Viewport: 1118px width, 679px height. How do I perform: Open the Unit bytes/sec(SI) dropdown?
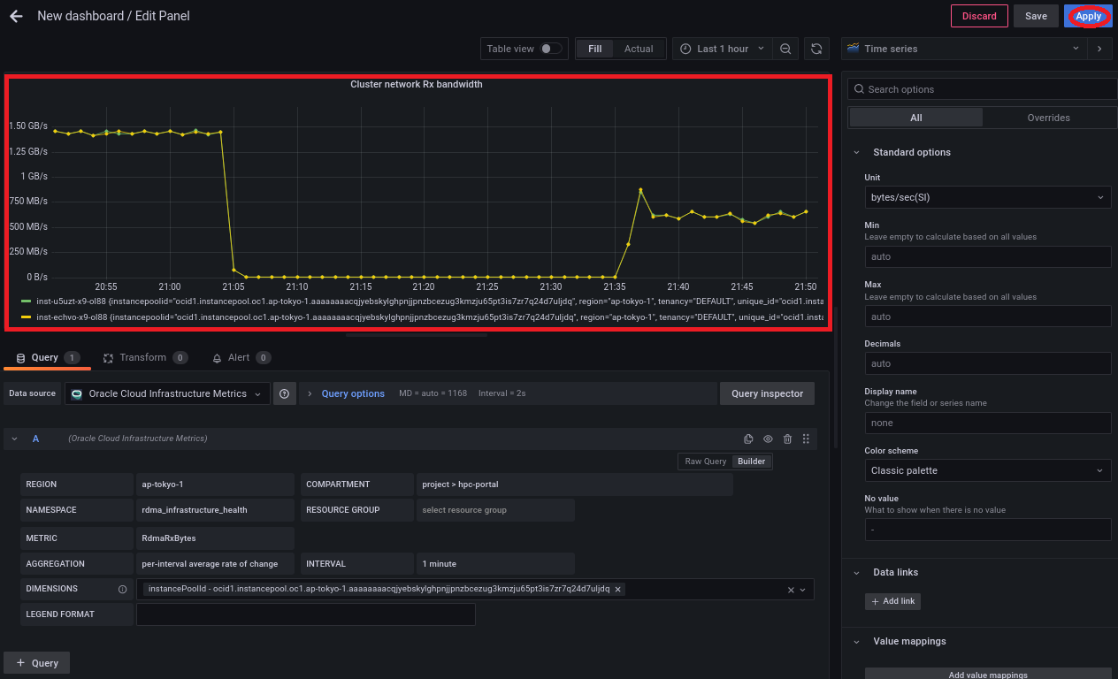[987, 198]
